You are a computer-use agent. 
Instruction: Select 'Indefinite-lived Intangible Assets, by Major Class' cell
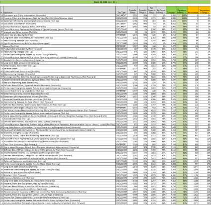point(59,170)
